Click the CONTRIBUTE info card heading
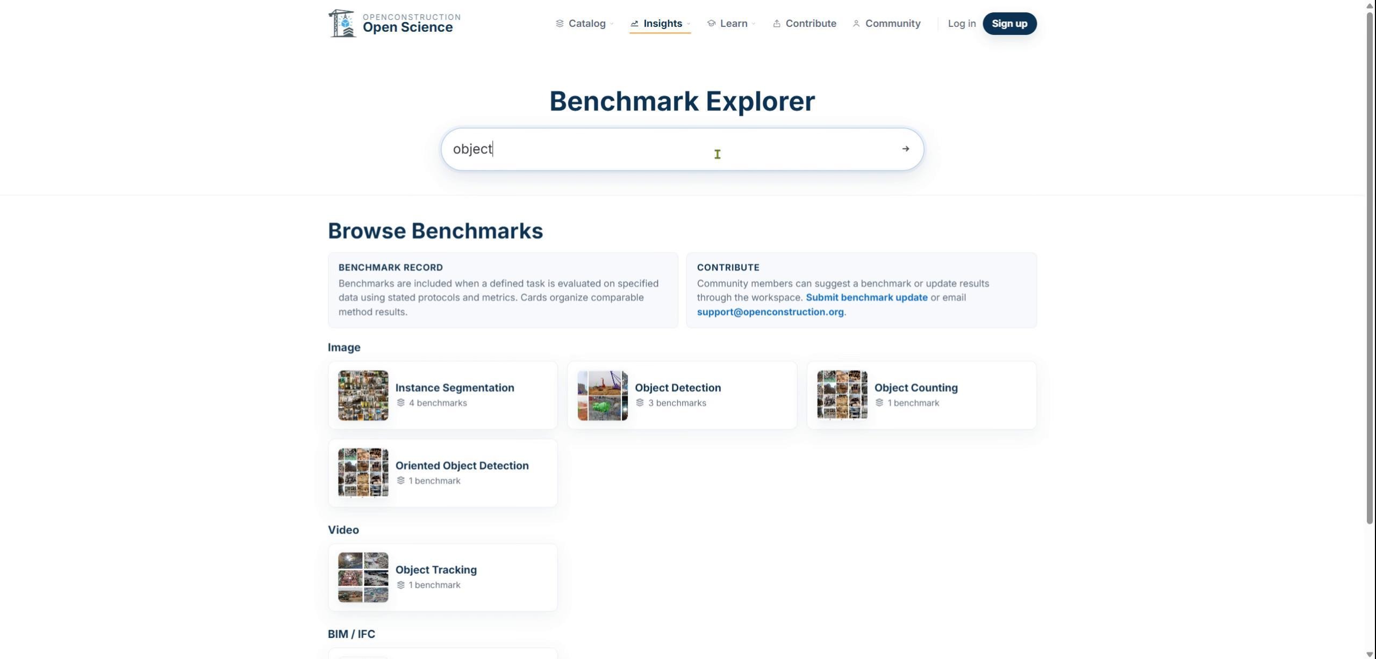Image resolution: width=1376 pixels, height=659 pixels. 728,267
